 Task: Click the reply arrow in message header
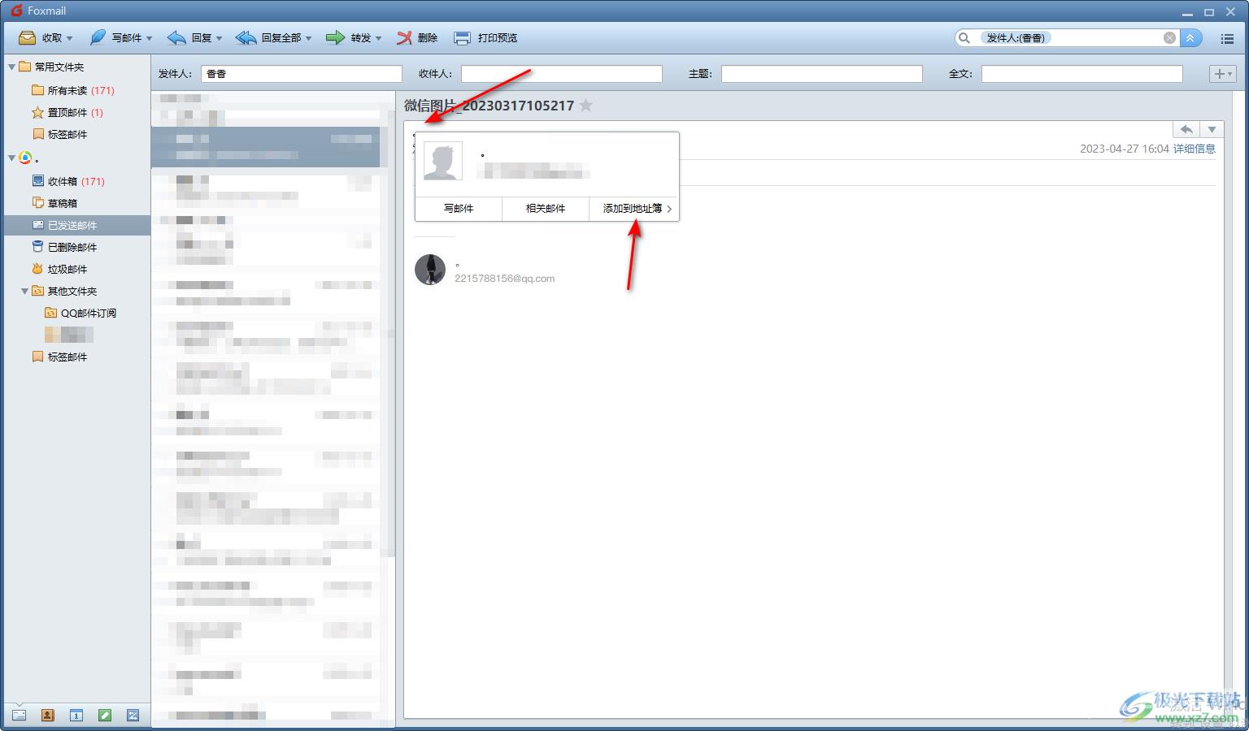click(1186, 129)
